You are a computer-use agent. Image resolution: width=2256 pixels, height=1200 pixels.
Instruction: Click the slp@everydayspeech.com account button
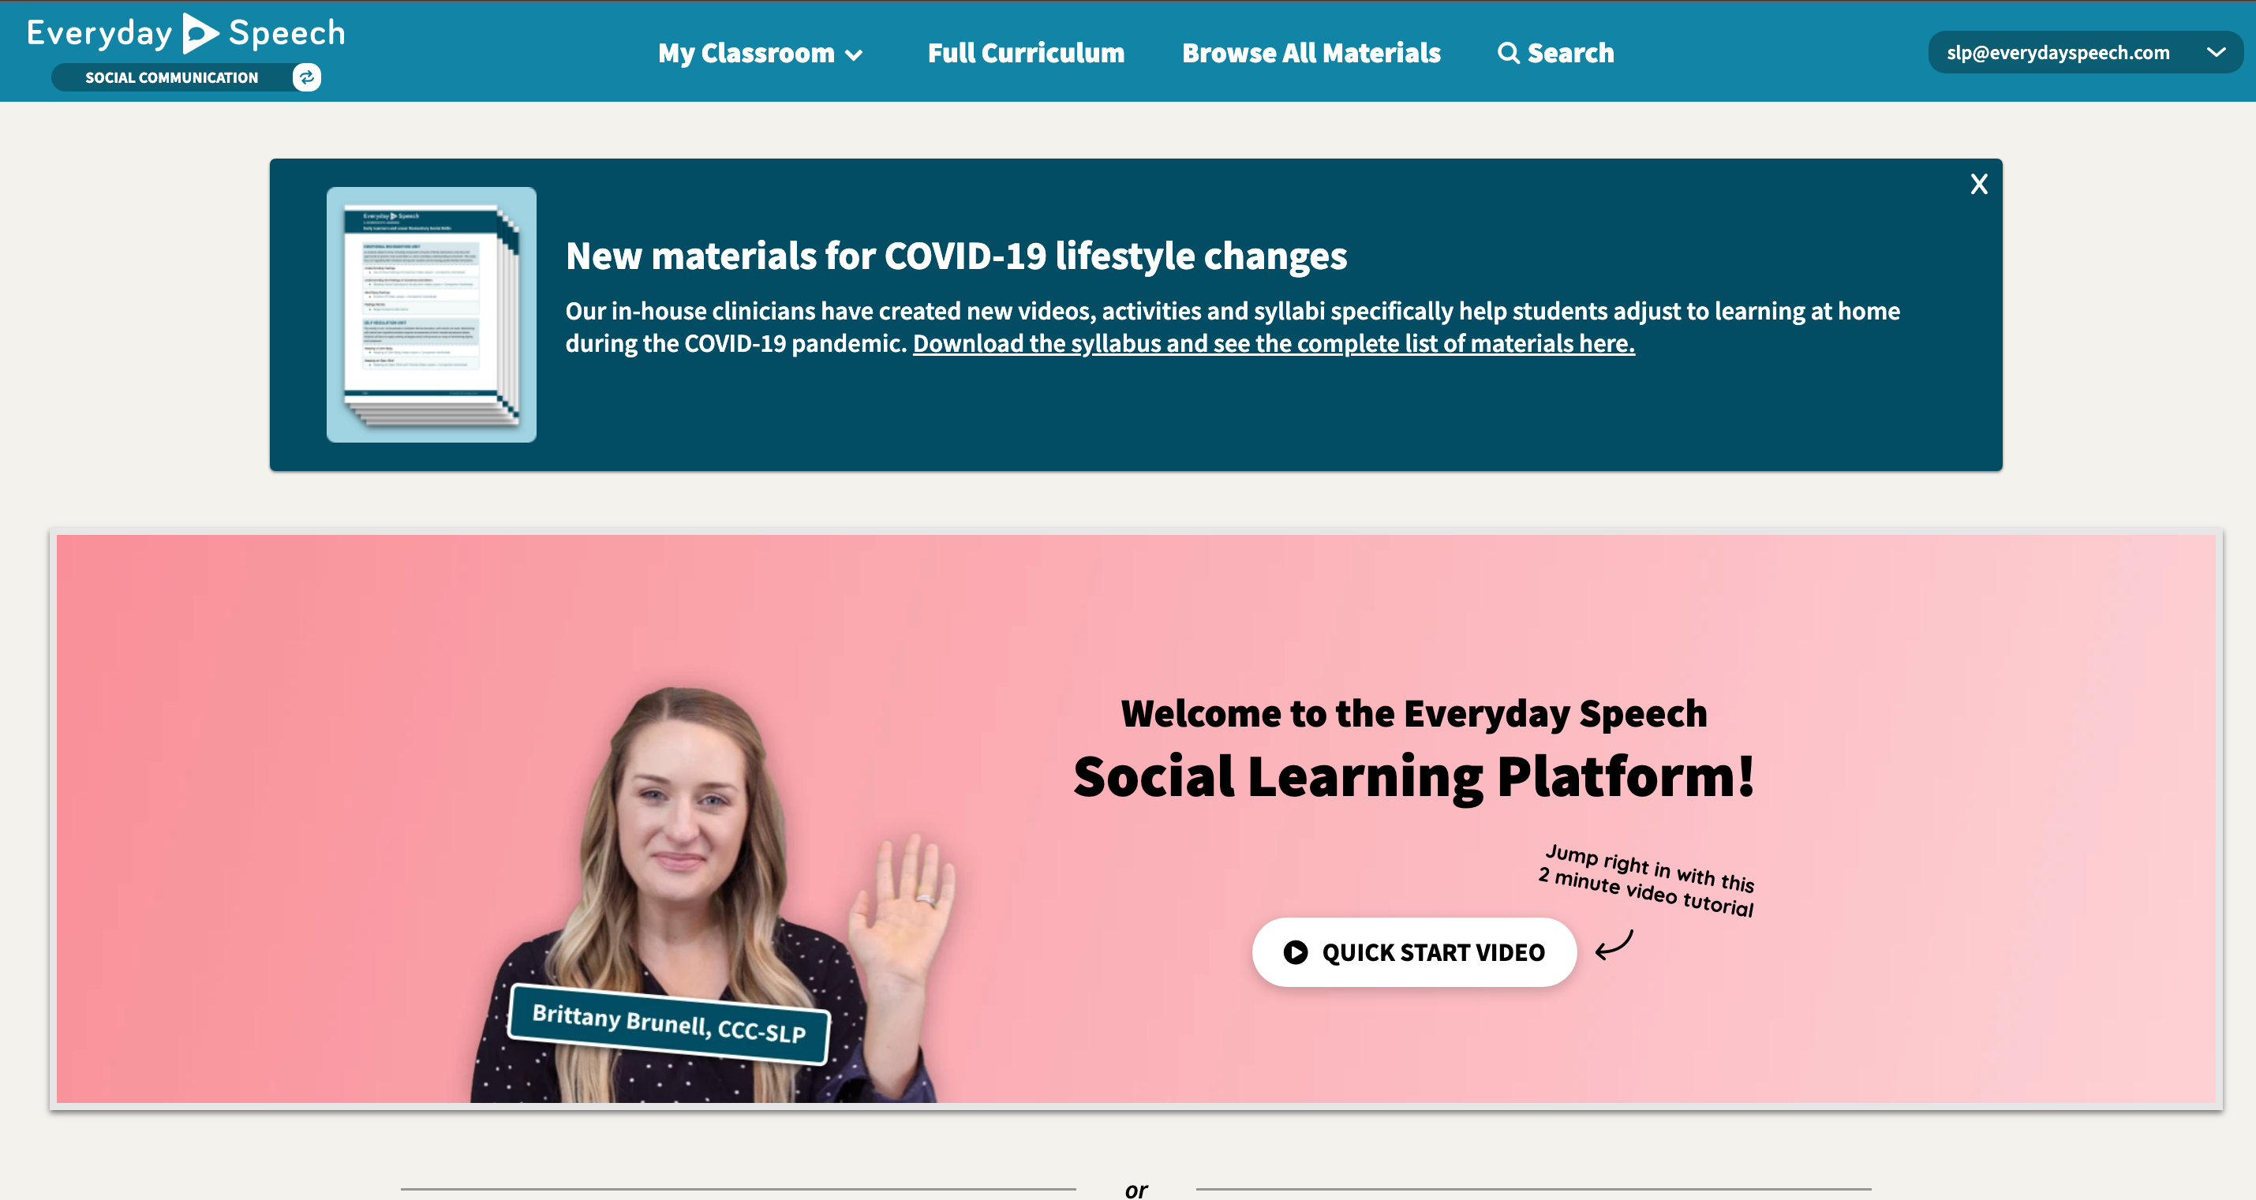tap(2084, 53)
